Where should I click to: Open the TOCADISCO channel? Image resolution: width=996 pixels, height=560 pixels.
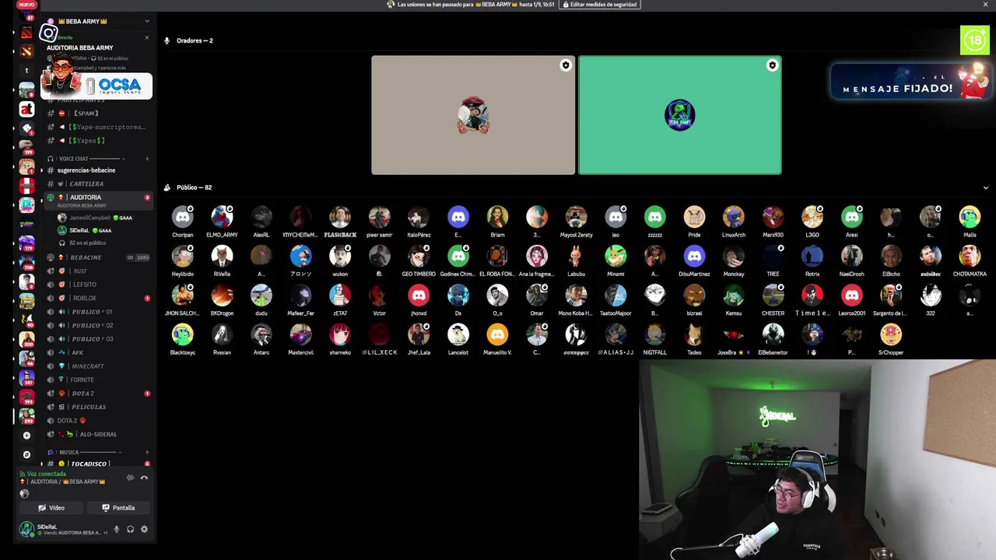(96, 464)
